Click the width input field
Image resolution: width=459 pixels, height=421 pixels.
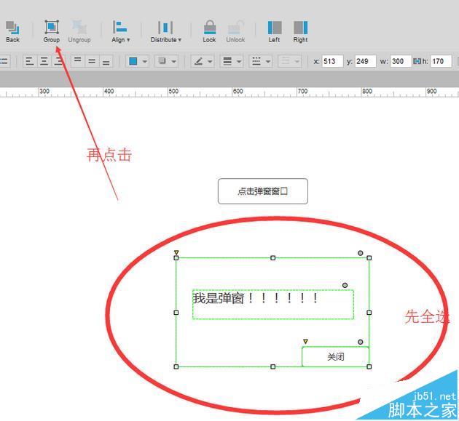coord(401,62)
